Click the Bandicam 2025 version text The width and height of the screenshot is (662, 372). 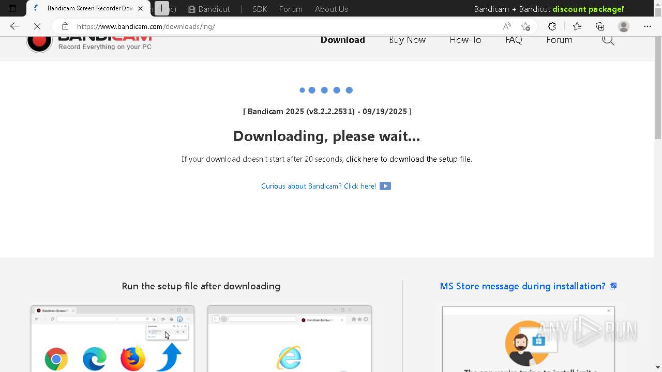[327, 111]
